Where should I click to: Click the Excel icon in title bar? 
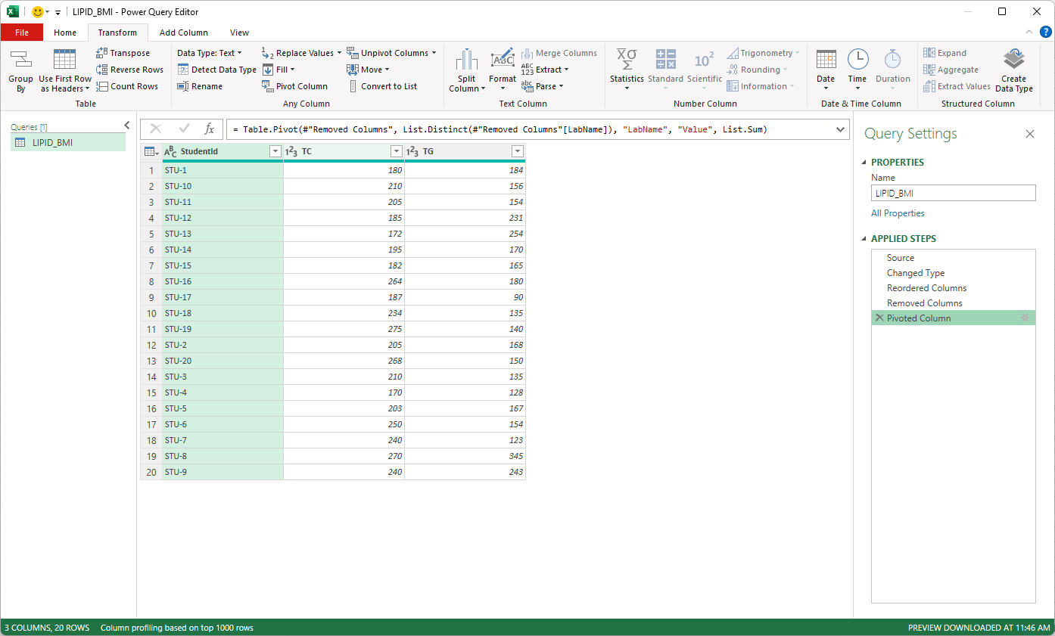(x=13, y=11)
